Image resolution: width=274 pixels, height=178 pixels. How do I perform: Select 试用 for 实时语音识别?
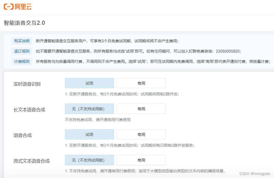(89, 83)
